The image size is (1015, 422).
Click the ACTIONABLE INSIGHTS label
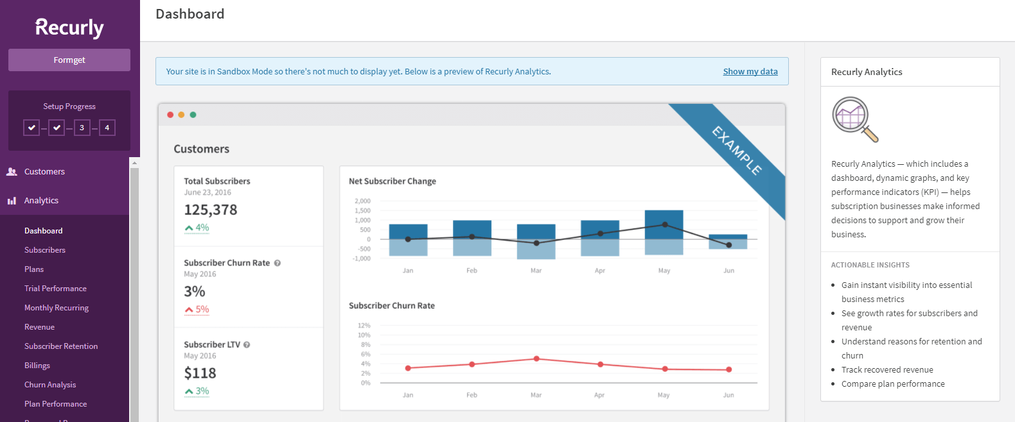pos(870,265)
